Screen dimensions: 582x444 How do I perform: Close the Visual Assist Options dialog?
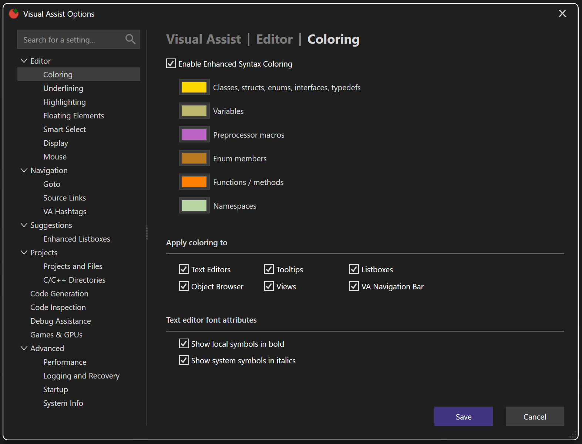coord(562,14)
